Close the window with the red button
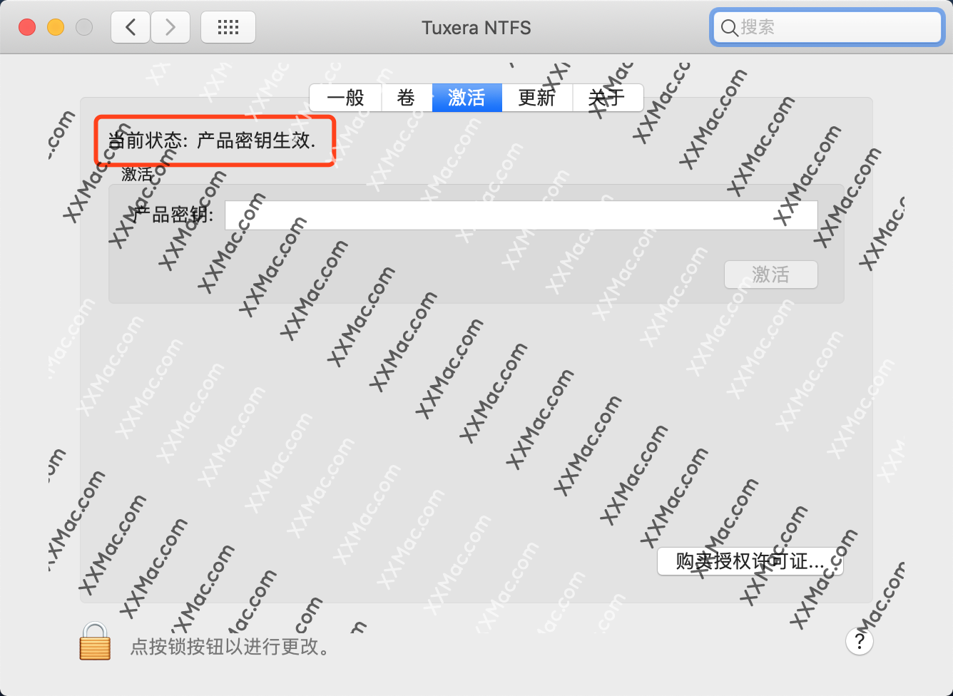 click(27, 27)
